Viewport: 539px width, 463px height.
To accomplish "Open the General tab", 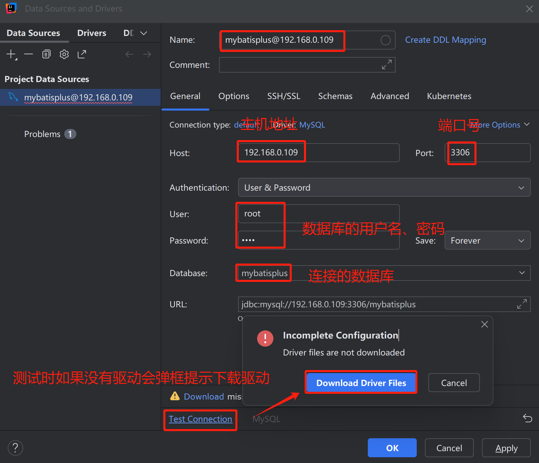I will [185, 96].
